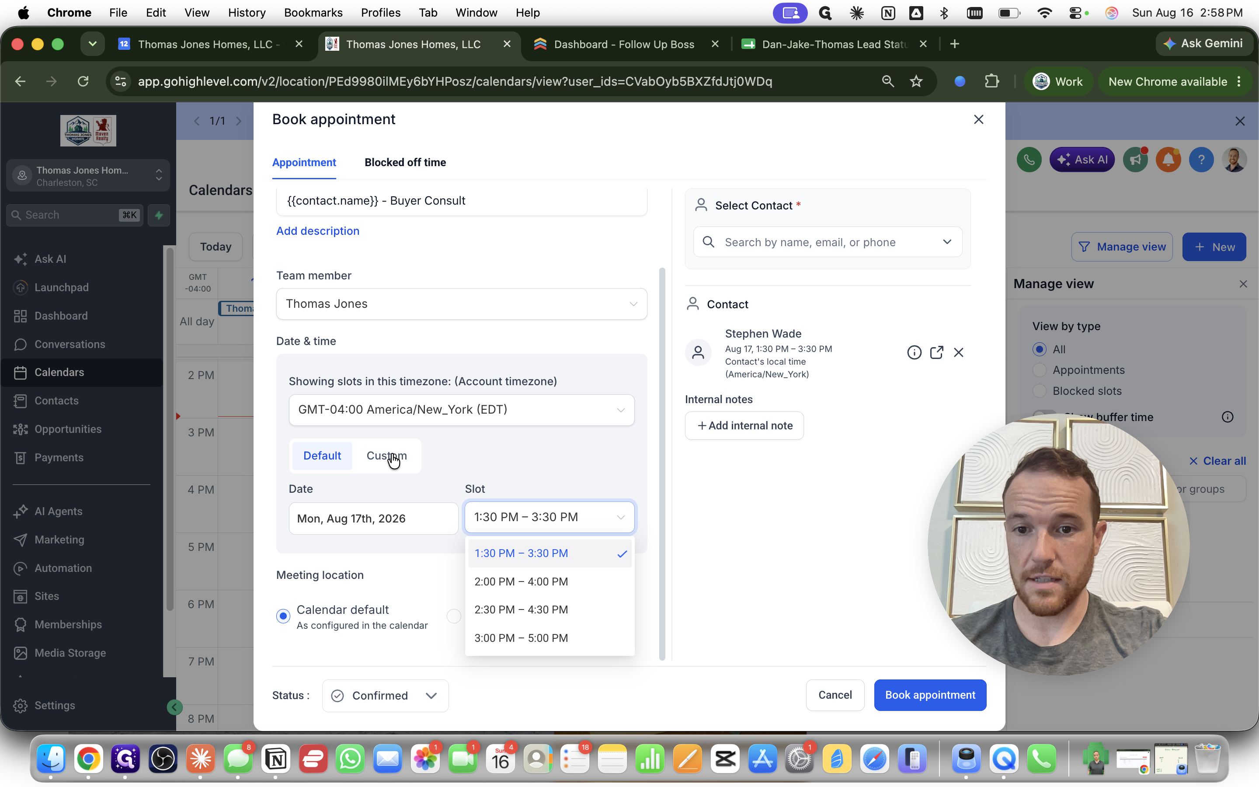Select the Appointment tab
The height and width of the screenshot is (787, 1259).
[x=304, y=162]
